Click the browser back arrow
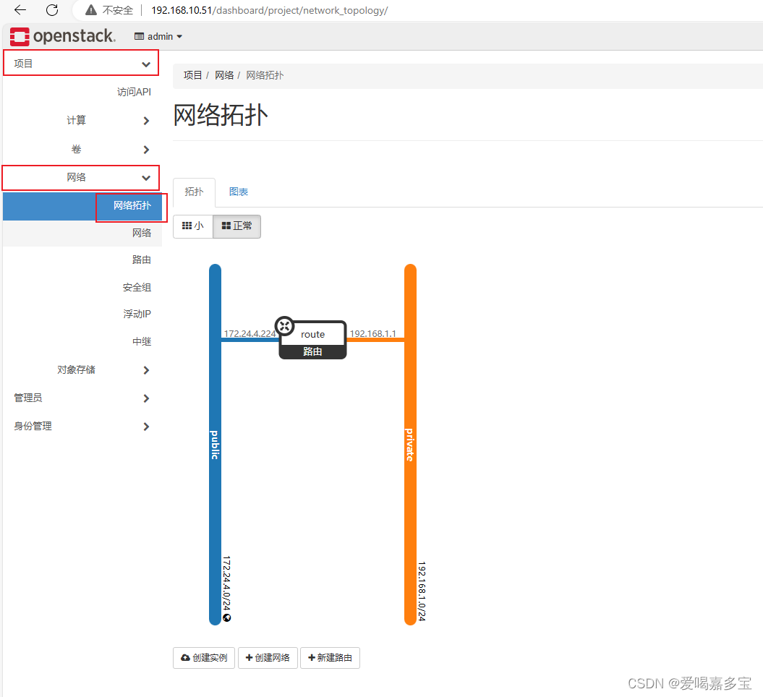This screenshot has height=697, width=763. pyautogui.click(x=20, y=9)
